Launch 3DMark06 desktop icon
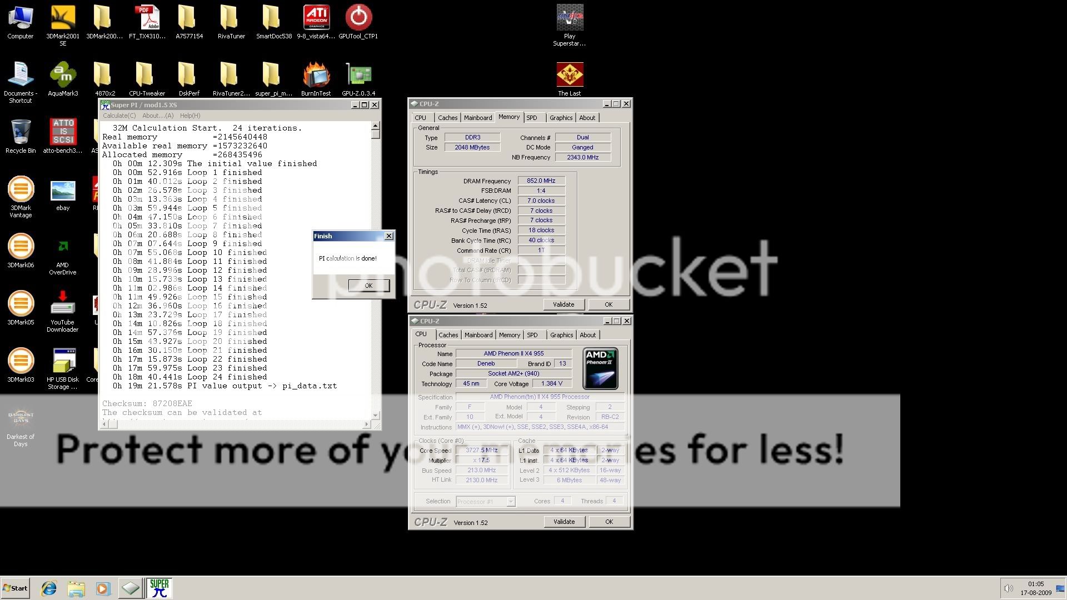The image size is (1067, 600). (21, 251)
